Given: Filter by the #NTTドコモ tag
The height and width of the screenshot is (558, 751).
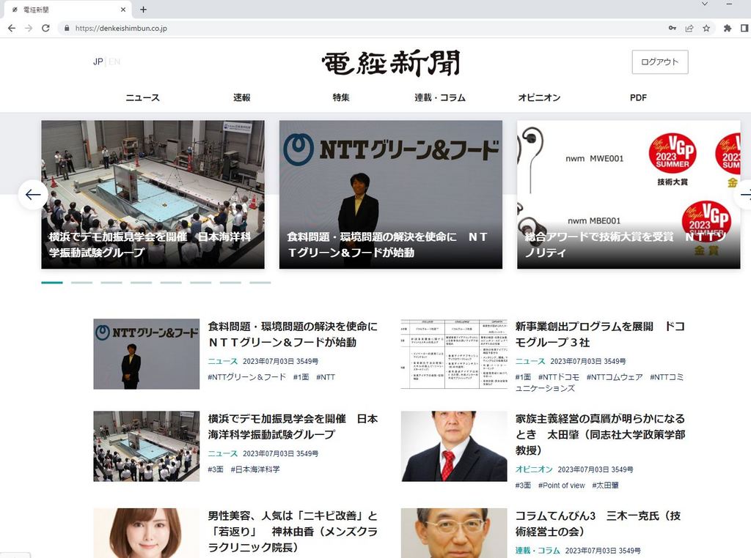Looking at the screenshot, I should click(x=558, y=377).
